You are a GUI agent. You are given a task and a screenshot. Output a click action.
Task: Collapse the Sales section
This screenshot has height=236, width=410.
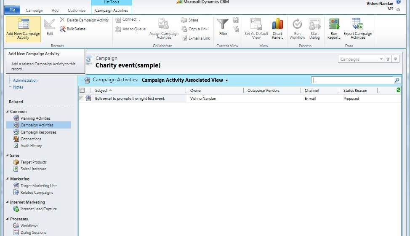(7, 155)
